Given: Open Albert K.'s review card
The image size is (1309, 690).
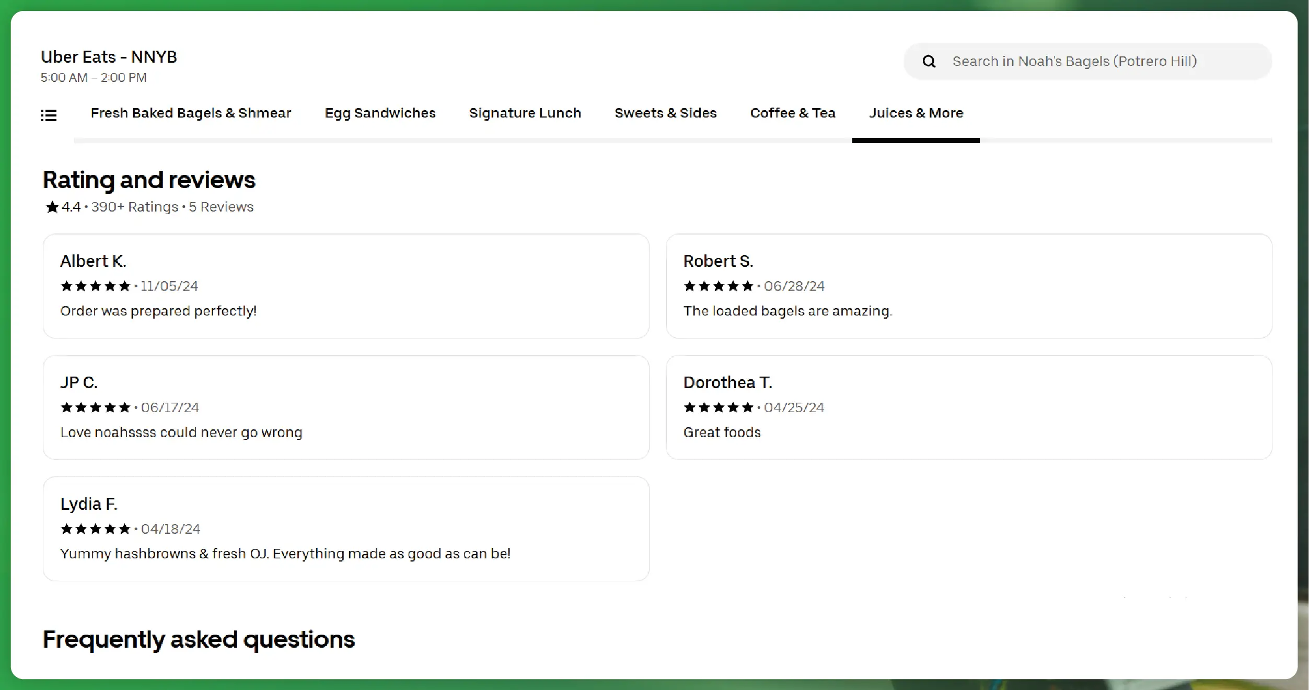Looking at the screenshot, I should coord(346,286).
